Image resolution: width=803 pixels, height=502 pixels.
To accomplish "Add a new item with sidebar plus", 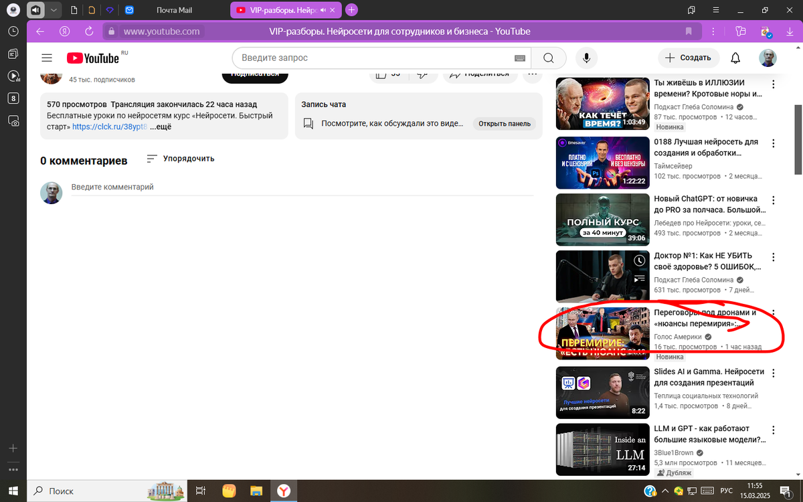I will [13, 448].
